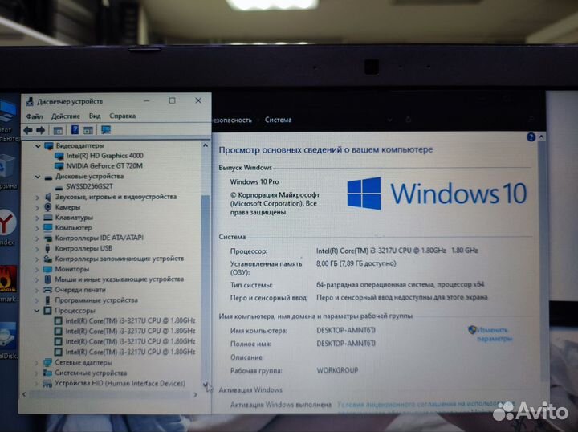Viewport: 578px width, 432px height.
Task: Click the Мыши и иные указывающие icon
Action: tap(47, 279)
